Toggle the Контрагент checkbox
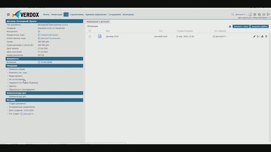Viewport: 271px width, 152px height. point(39,32)
